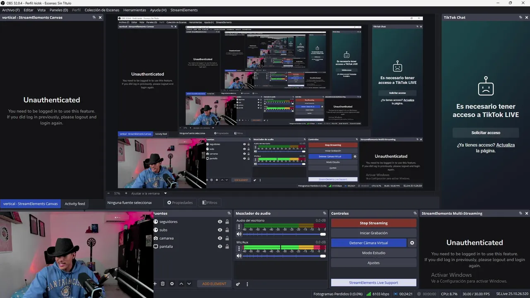530x298 pixels.
Task: Mute Audio del escritorio speaker icon
Action: (x=239, y=234)
